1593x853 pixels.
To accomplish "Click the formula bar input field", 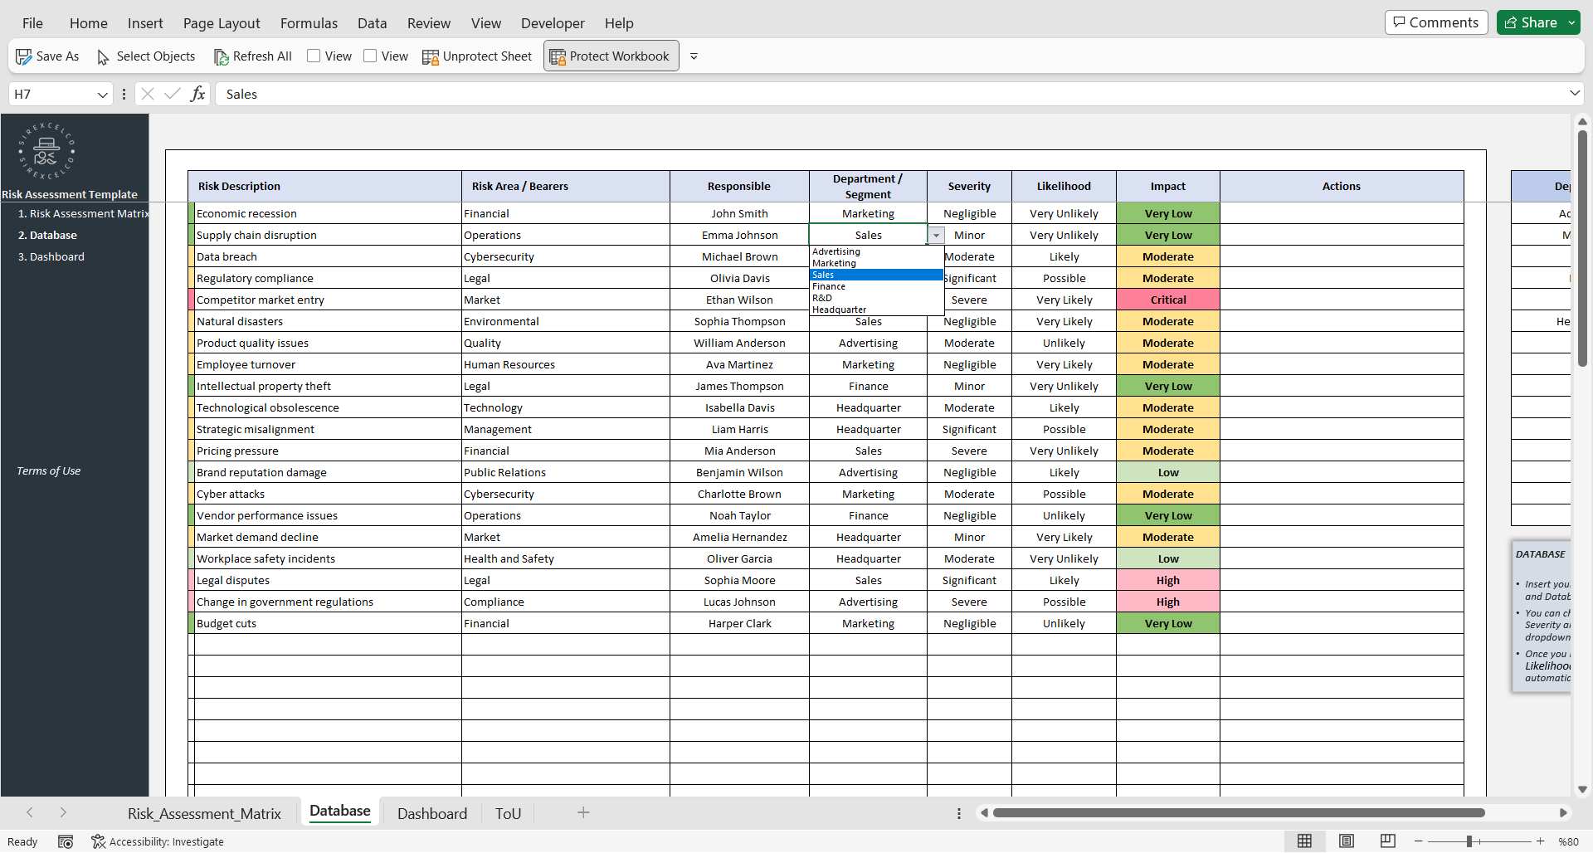I will tap(892, 94).
